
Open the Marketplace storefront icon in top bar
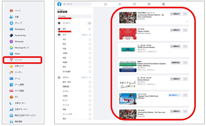149,4
